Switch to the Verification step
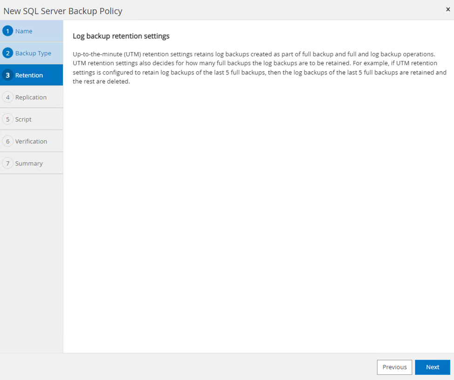The width and height of the screenshot is (454, 380). [32, 141]
